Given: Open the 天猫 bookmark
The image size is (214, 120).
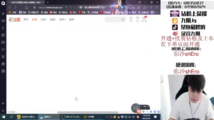Looking at the screenshot, I should (x=82, y=12).
